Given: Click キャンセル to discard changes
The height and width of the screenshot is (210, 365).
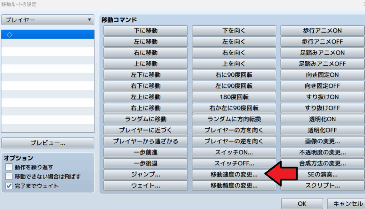Looking at the screenshot, I should [346, 204].
